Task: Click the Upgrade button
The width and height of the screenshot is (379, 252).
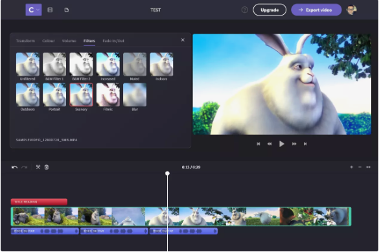Action: [x=270, y=10]
